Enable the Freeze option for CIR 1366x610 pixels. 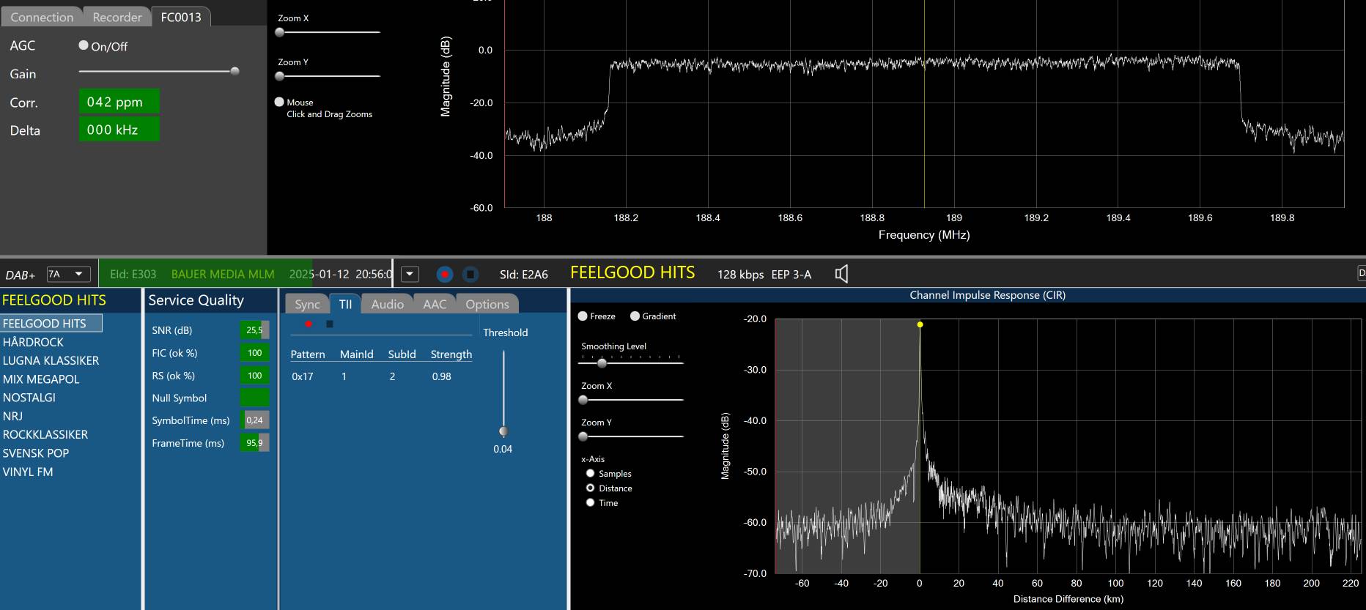[583, 316]
